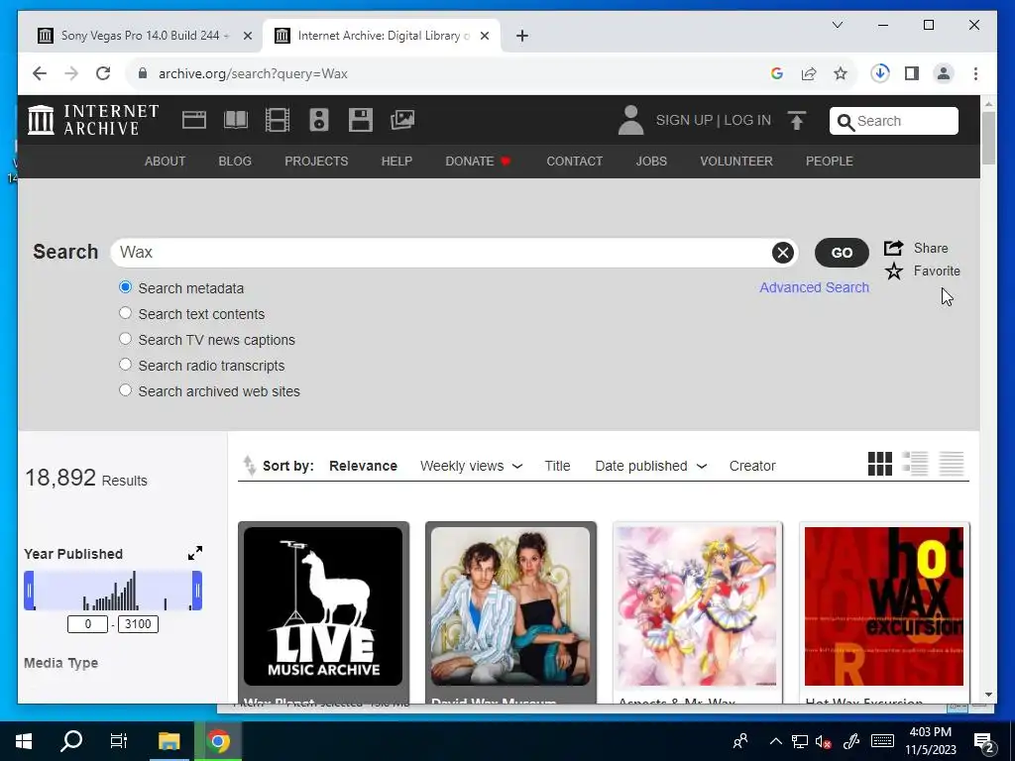This screenshot has width=1015, height=761.
Task: Click the SIGN UP link
Action: click(684, 120)
